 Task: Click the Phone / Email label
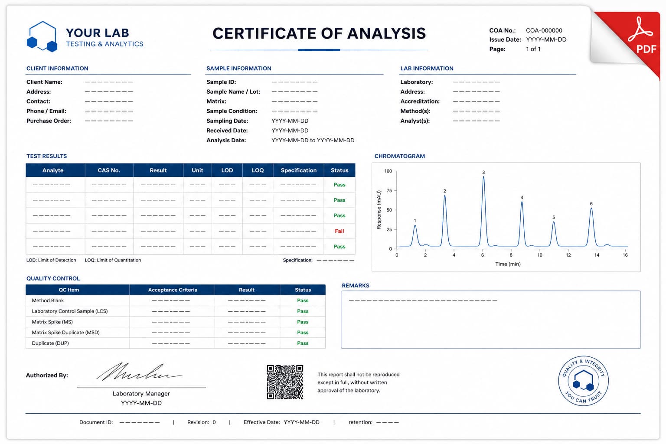(46, 111)
